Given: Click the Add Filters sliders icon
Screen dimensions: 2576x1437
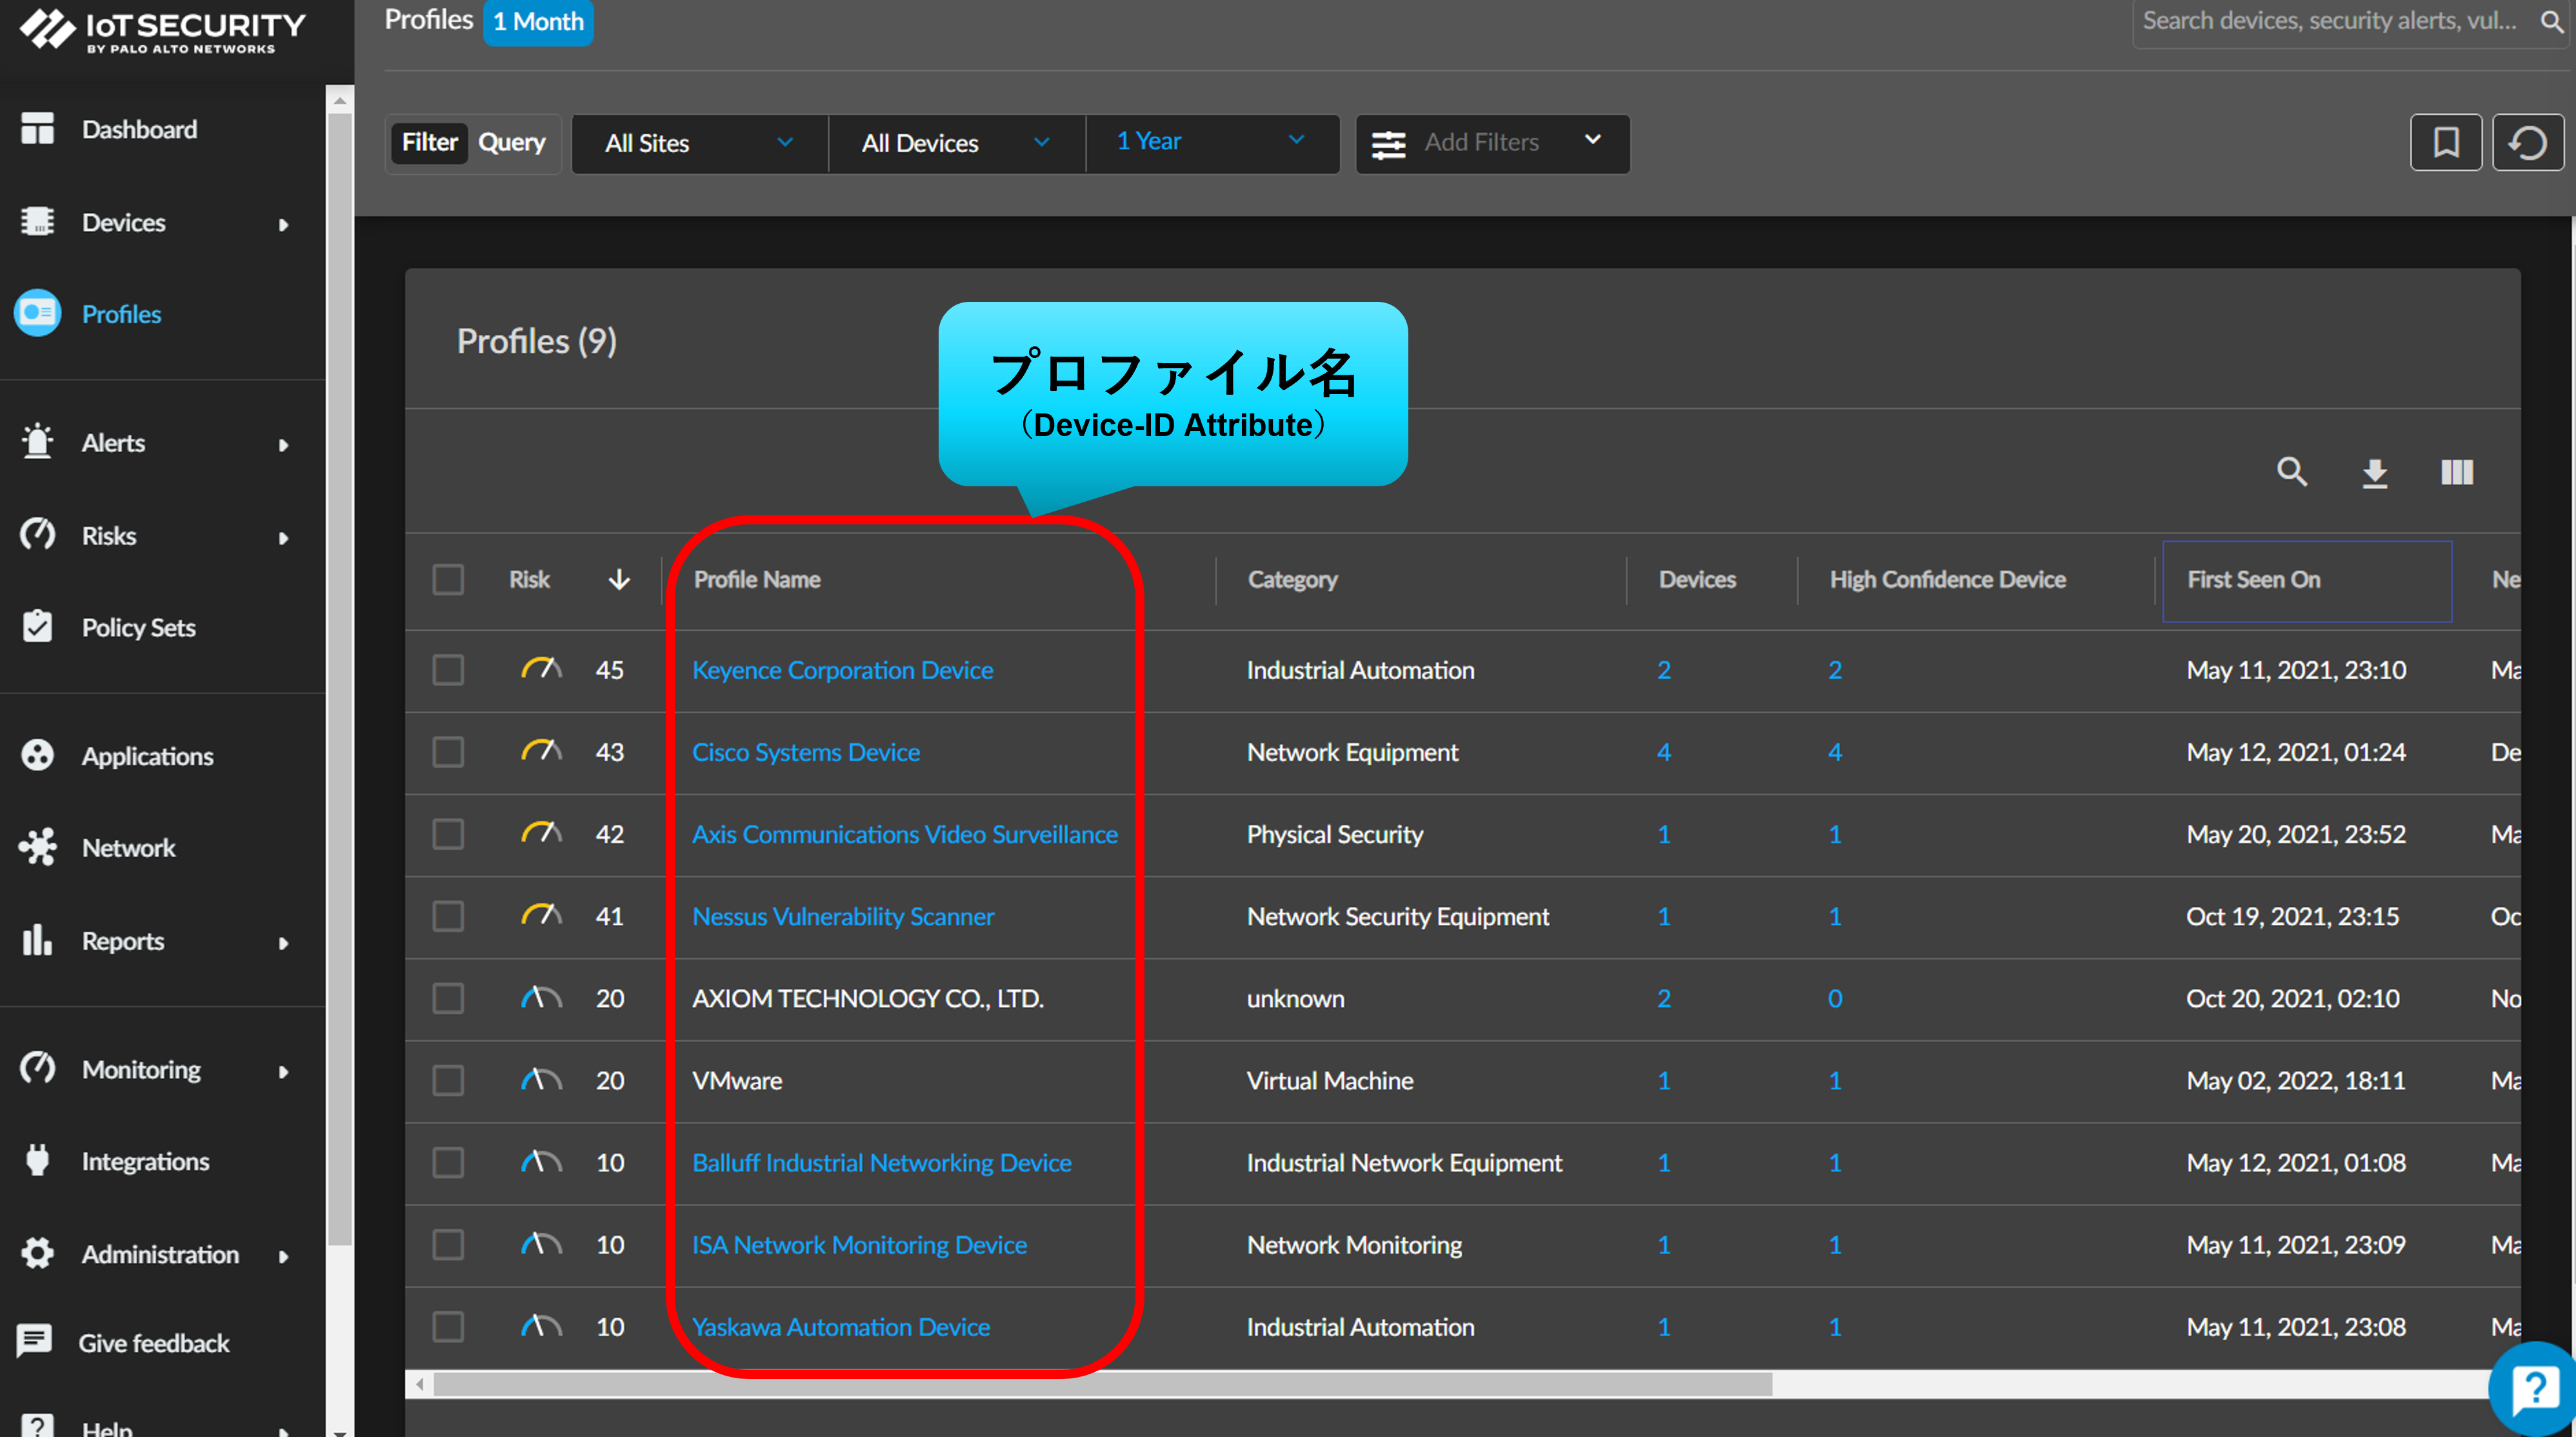Looking at the screenshot, I should pyautogui.click(x=1389, y=144).
